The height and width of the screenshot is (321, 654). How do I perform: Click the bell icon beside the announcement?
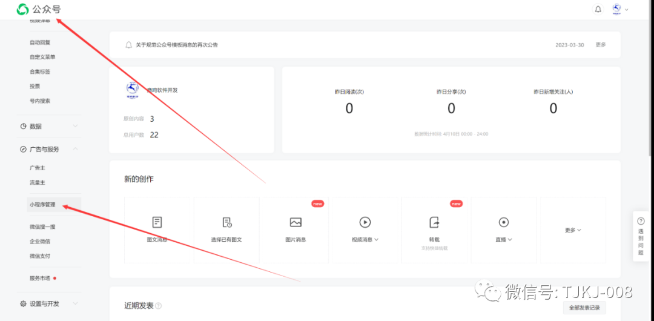click(x=129, y=45)
